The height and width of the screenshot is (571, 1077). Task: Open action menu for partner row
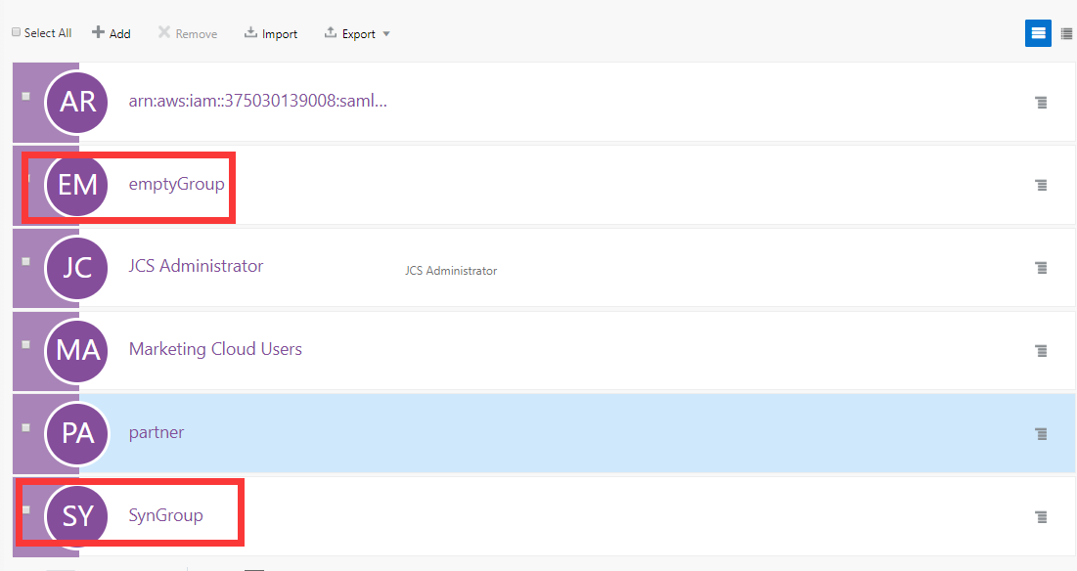point(1041,434)
